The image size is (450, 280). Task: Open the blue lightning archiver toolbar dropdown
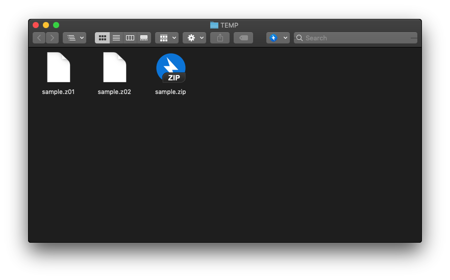pyautogui.click(x=278, y=38)
